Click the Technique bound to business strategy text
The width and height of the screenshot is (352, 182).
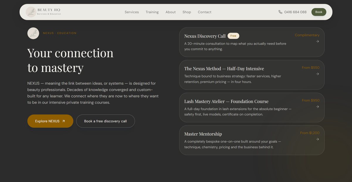[233, 79]
